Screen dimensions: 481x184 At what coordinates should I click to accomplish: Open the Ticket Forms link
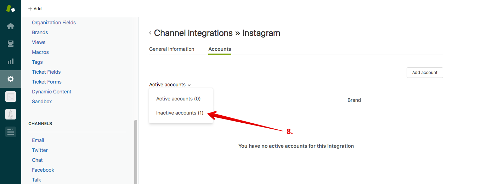coord(47,82)
